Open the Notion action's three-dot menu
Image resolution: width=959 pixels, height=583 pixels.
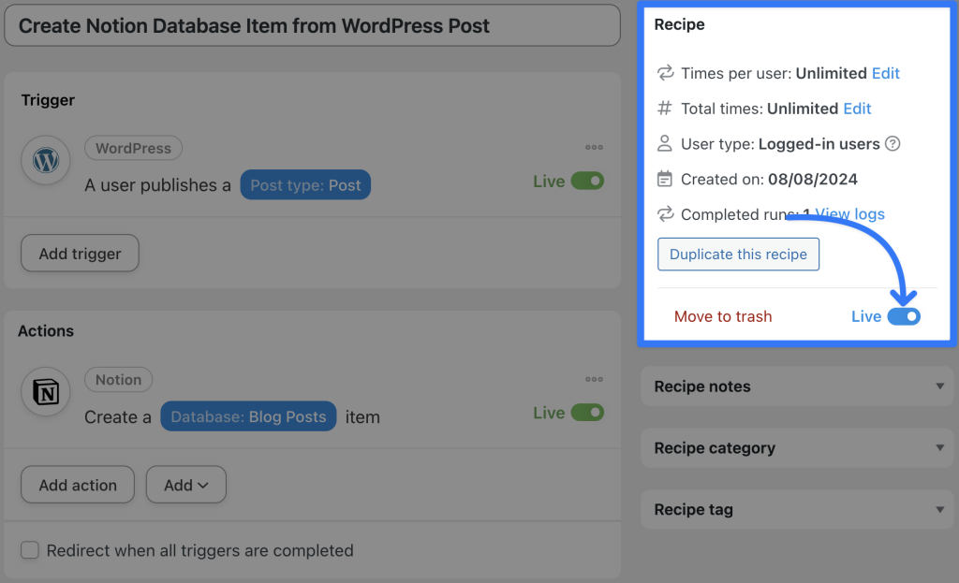click(x=594, y=378)
